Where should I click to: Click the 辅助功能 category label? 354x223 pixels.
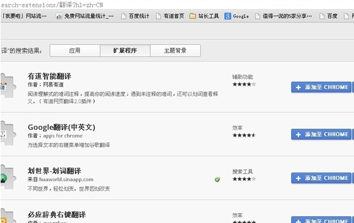tap(243, 77)
